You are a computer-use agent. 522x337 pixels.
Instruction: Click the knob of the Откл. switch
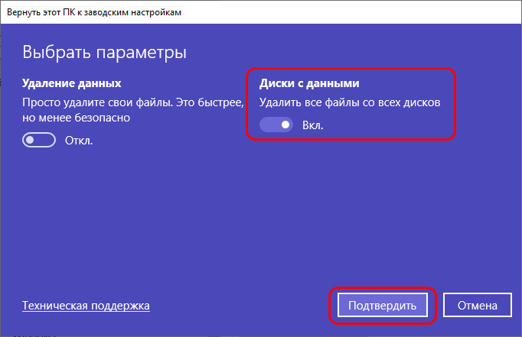coord(31,141)
